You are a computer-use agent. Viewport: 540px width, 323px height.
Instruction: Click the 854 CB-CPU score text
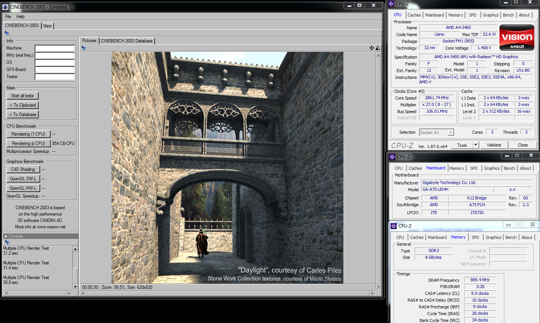(x=63, y=143)
